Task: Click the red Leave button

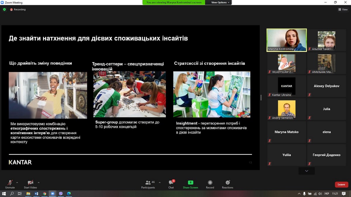Action: (x=341, y=184)
